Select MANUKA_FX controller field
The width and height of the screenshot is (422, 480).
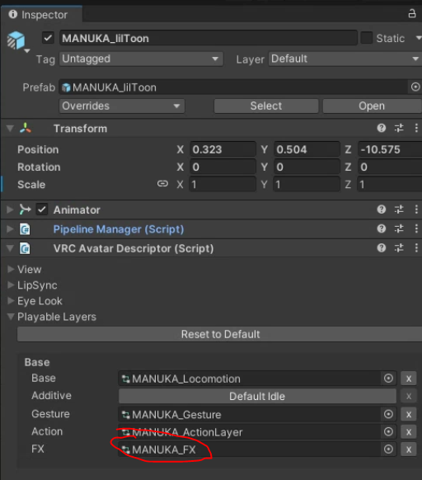coord(250,449)
